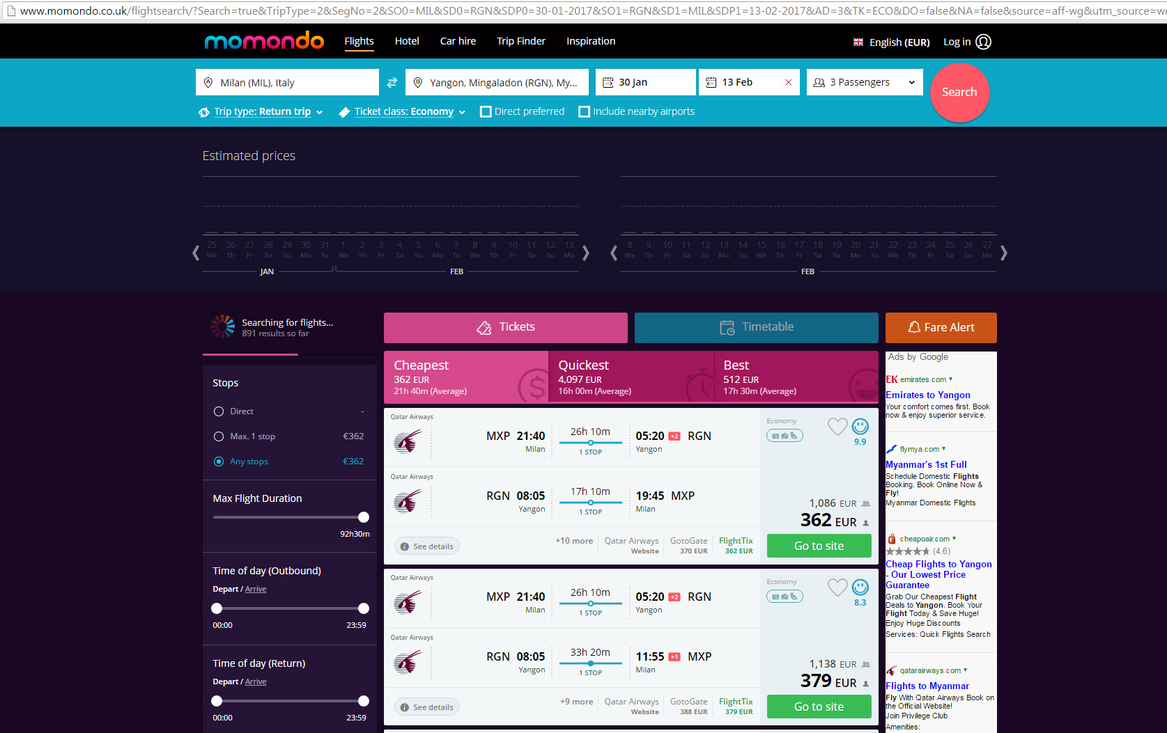
Task: Go to site for 379 EUR flight
Action: tap(819, 707)
